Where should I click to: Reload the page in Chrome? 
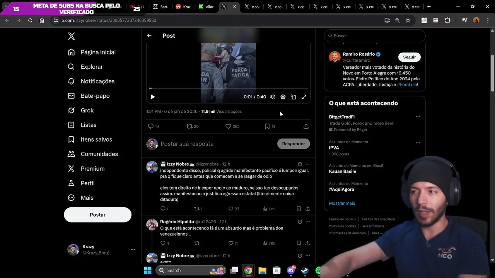[x=30, y=20]
